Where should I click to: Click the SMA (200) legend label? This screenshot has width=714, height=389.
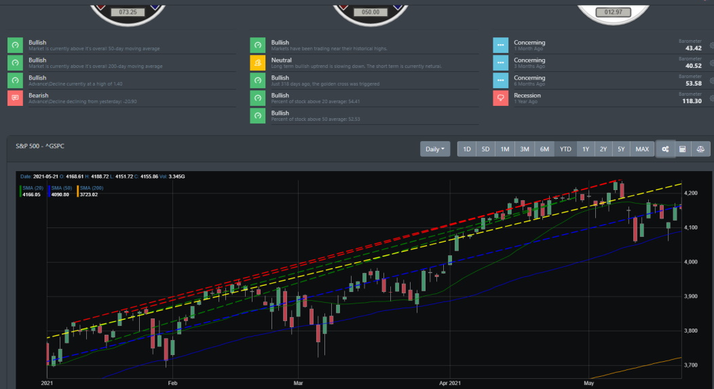click(92, 187)
